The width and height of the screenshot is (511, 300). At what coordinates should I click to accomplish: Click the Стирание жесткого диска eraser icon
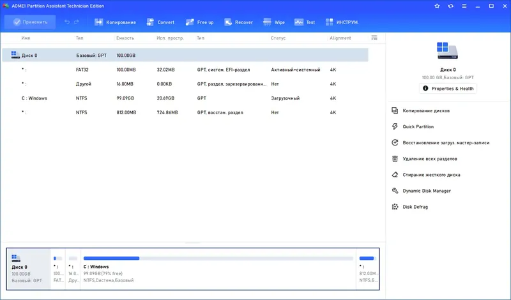click(x=395, y=175)
